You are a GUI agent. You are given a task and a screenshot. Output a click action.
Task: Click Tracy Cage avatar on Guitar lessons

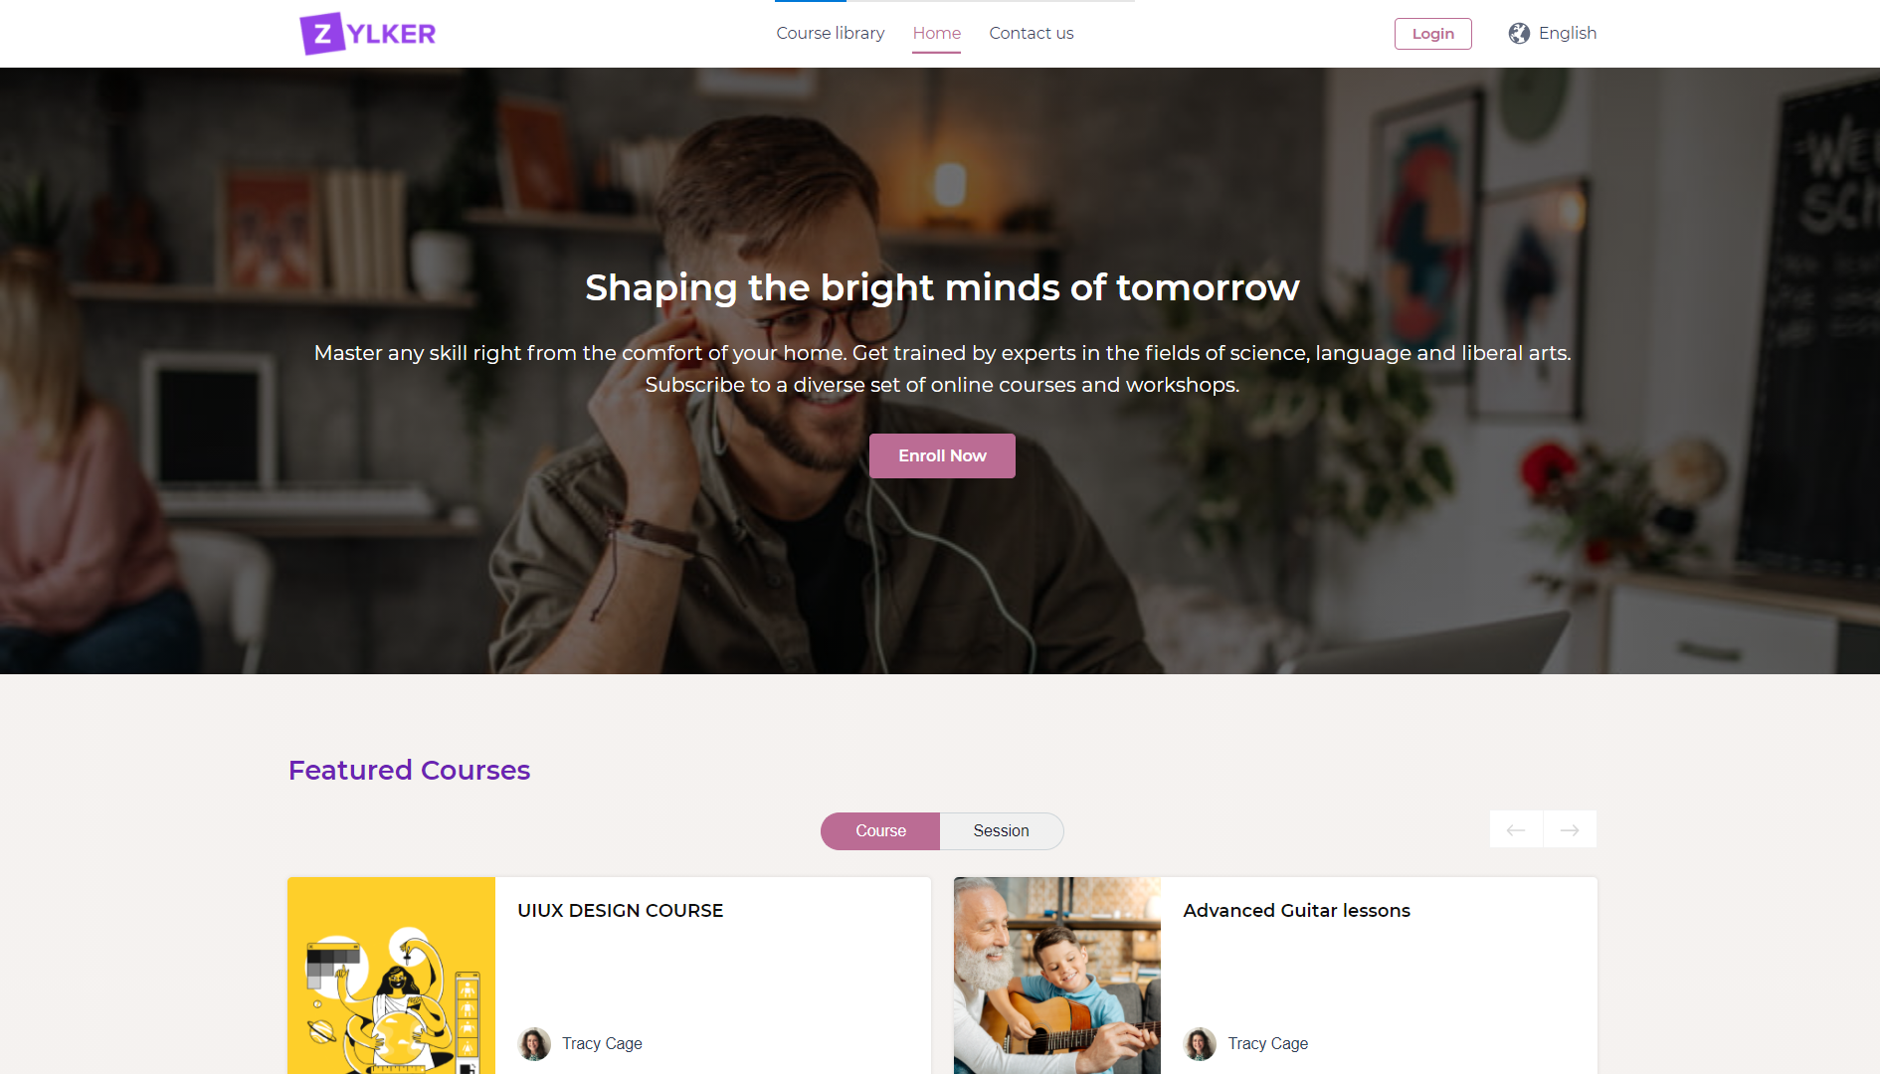click(1200, 1043)
